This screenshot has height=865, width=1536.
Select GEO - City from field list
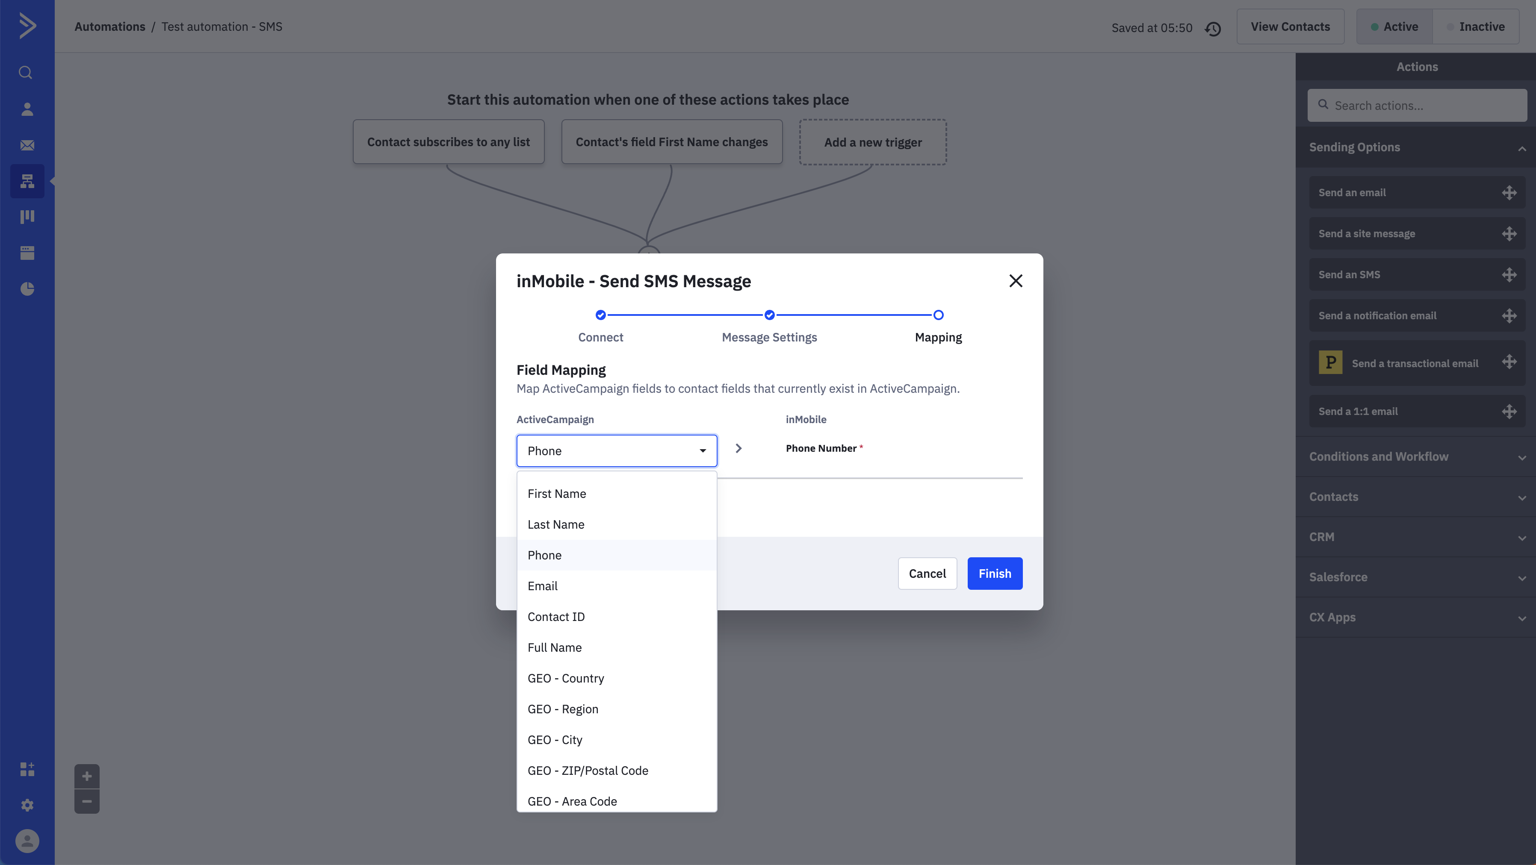555,739
